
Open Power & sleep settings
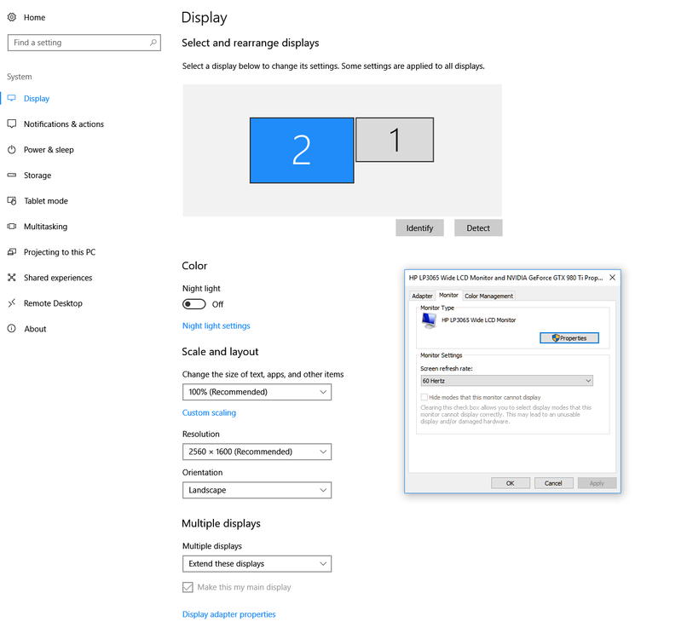[x=14, y=149]
